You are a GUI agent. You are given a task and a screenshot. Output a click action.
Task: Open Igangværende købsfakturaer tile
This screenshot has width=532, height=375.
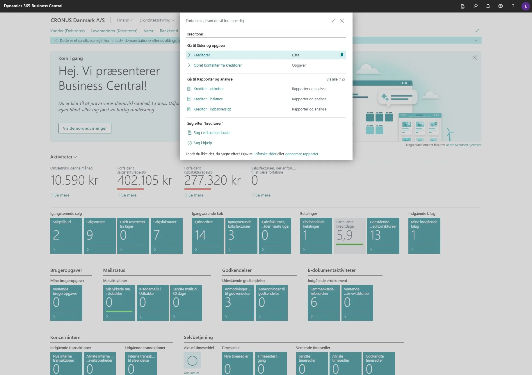coord(241,236)
